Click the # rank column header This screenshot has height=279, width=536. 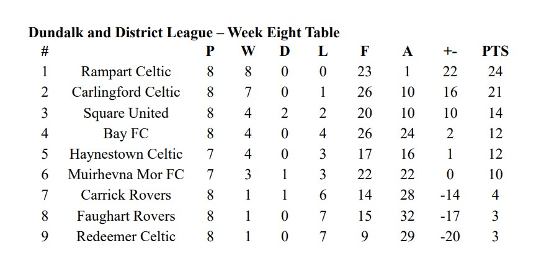(45, 51)
